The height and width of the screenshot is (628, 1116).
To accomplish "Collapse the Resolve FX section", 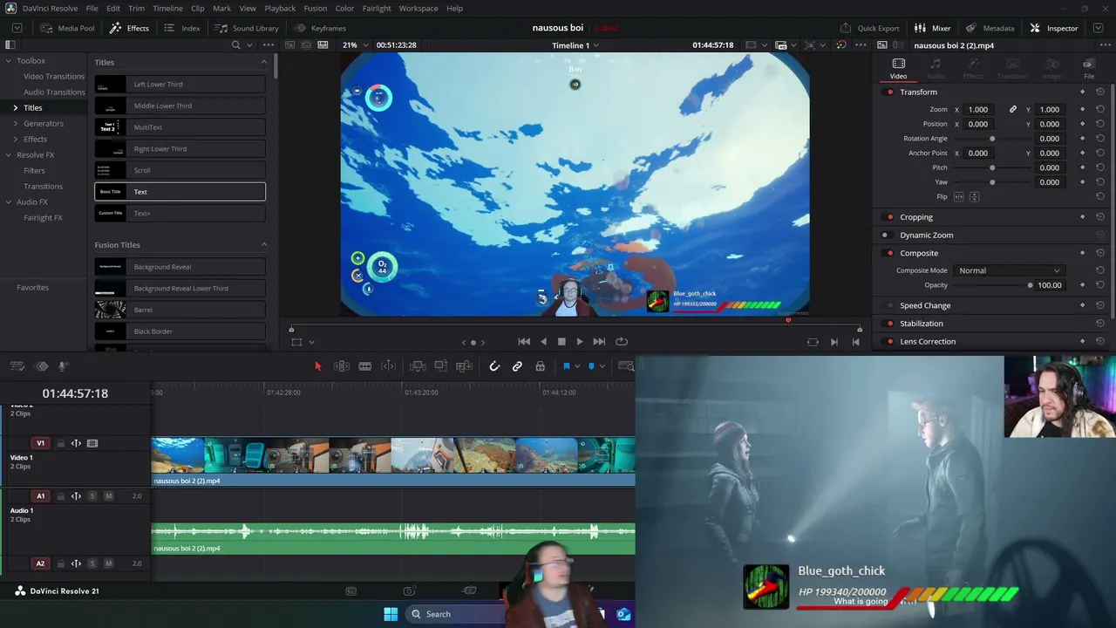I will [8, 155].
